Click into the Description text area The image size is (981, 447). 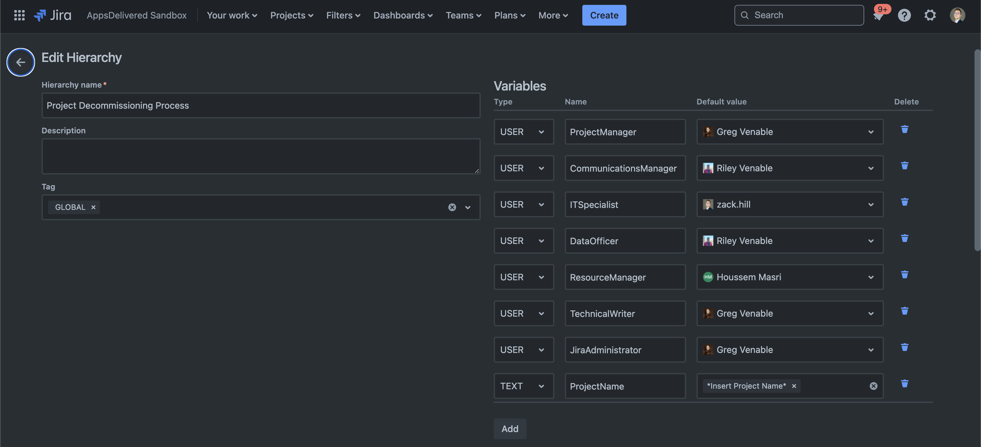tap(260, 156)
